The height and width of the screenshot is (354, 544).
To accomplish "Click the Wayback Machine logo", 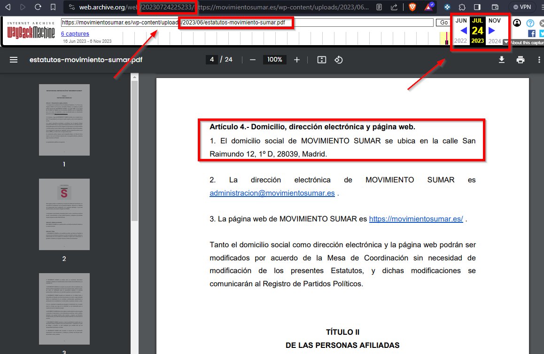I will (x=31, y=31).
